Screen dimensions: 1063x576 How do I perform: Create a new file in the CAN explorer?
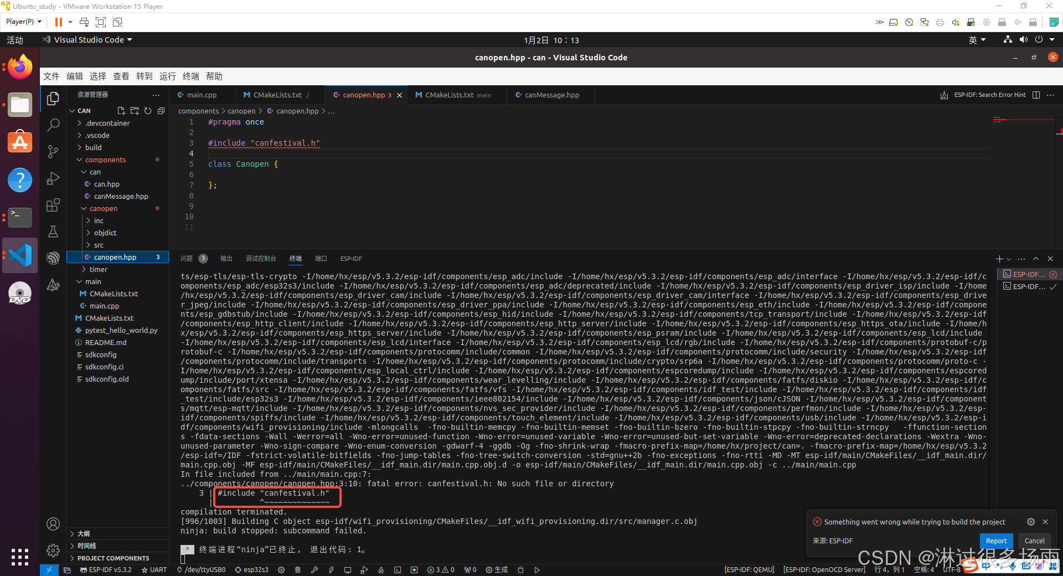[x=121, y=111]
